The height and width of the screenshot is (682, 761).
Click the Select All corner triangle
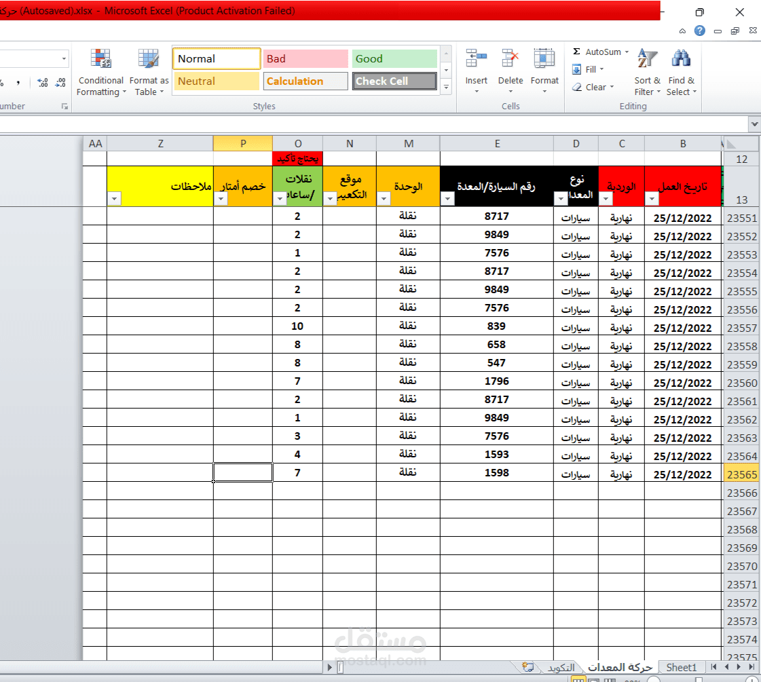point(731,144)
